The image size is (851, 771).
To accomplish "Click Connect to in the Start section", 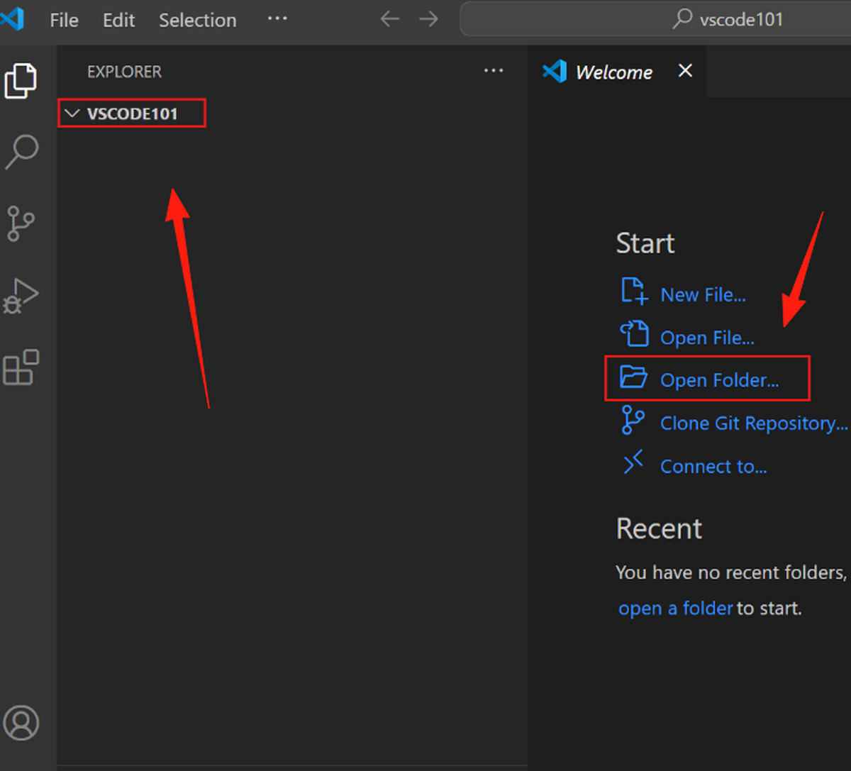I will coord(713,466).
